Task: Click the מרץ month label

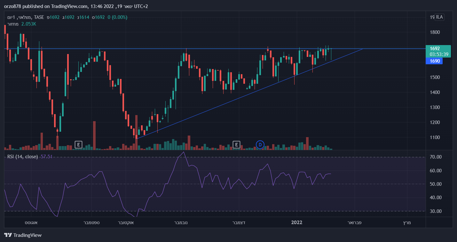Action: (x=406, y=222)
